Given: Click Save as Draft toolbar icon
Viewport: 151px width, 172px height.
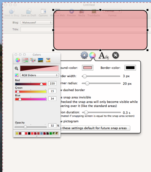Looking at the screenshot, I should tap(29, 13).
